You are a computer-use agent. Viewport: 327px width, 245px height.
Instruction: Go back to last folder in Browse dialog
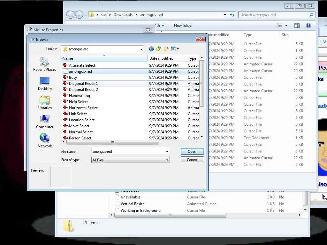pyautogui.click(x=151, y=49)
